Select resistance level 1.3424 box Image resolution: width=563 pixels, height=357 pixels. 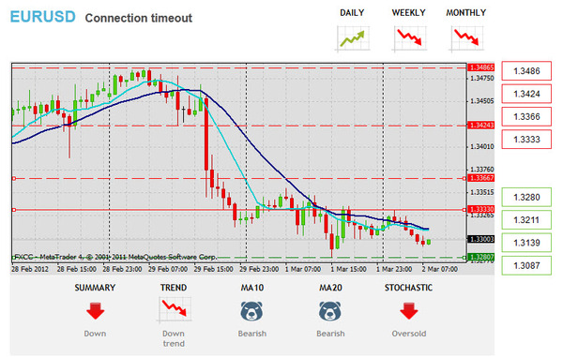point(526,94)
